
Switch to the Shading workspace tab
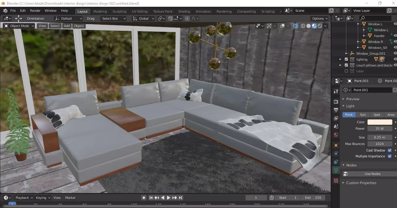[x=184, y=11]
